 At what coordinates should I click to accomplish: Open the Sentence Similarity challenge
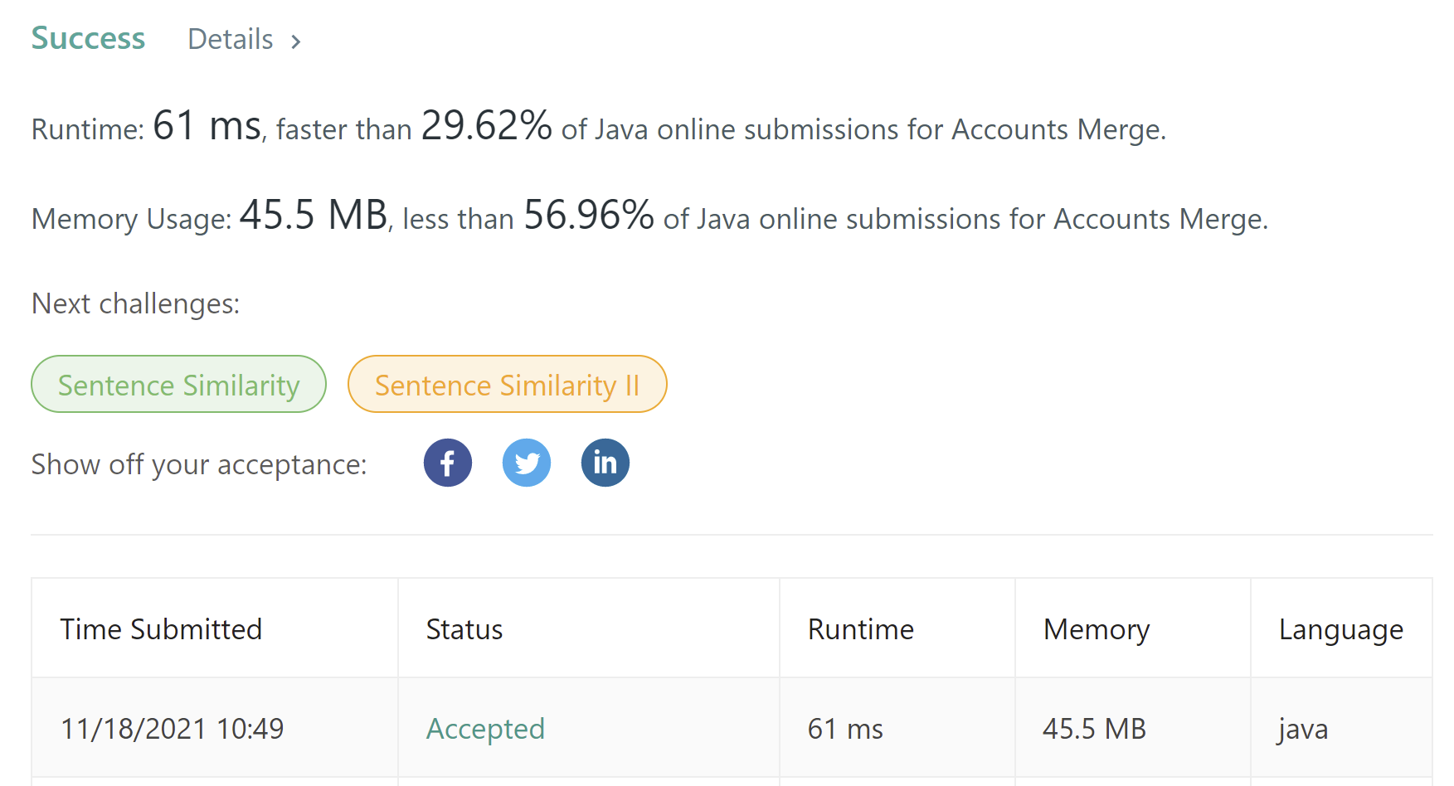[x=178, y=385]
